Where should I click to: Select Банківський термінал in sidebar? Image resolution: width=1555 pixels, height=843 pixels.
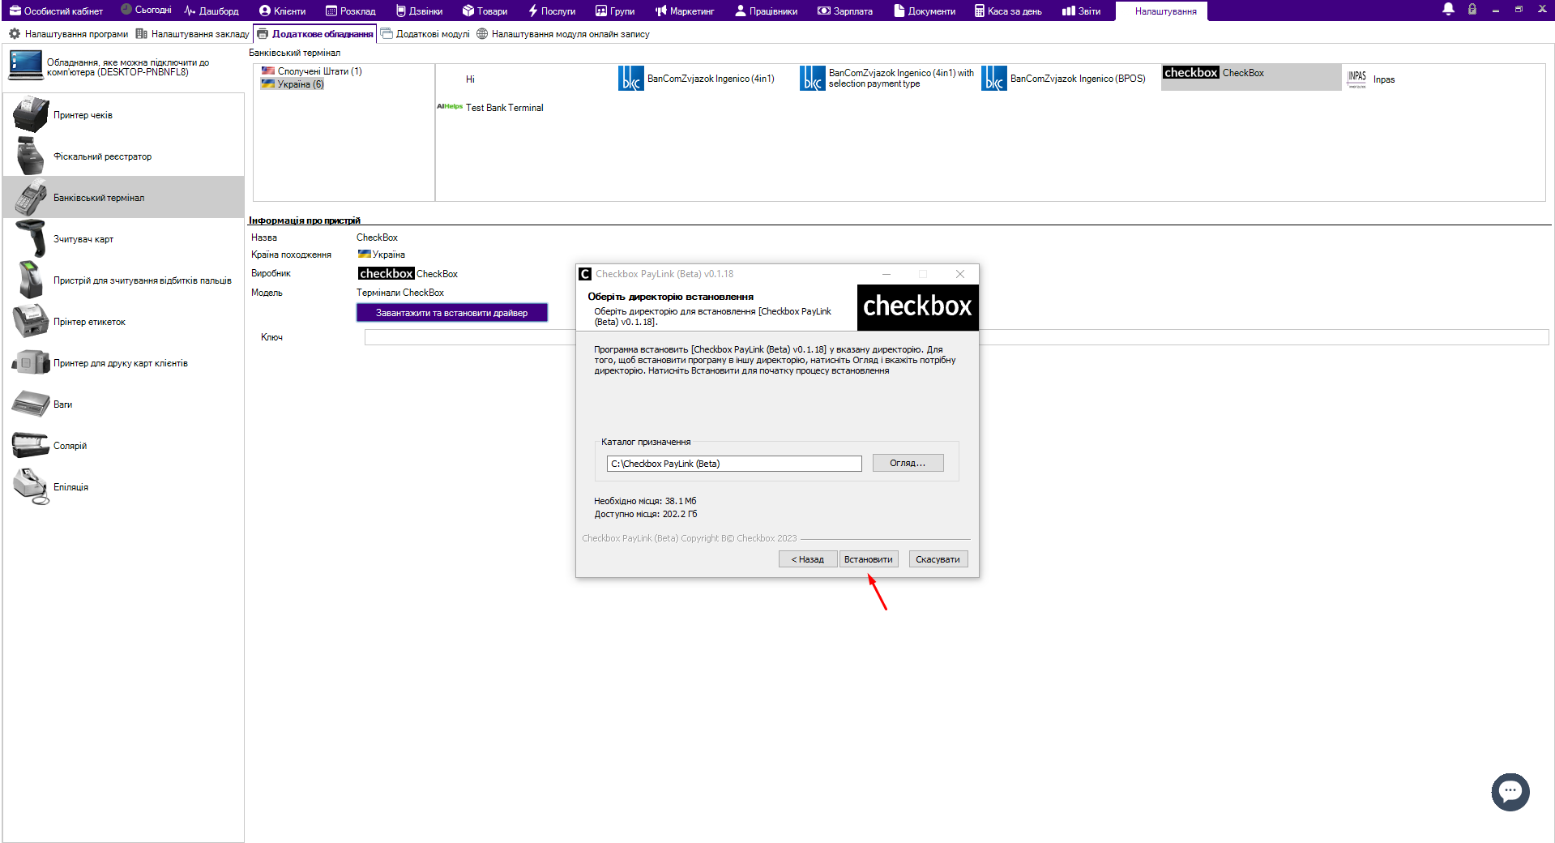click(x=123, y=198)
